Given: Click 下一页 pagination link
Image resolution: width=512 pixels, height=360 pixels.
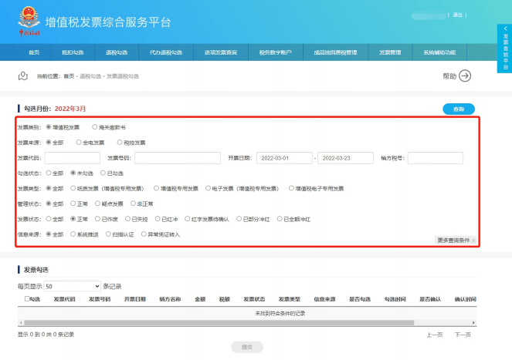Looking at the screenshot, I should tap(463, 335).
